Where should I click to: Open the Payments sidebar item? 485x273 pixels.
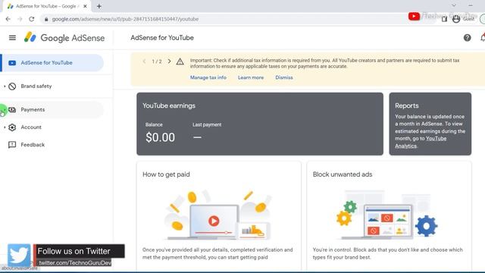click(x=52, y=109)
